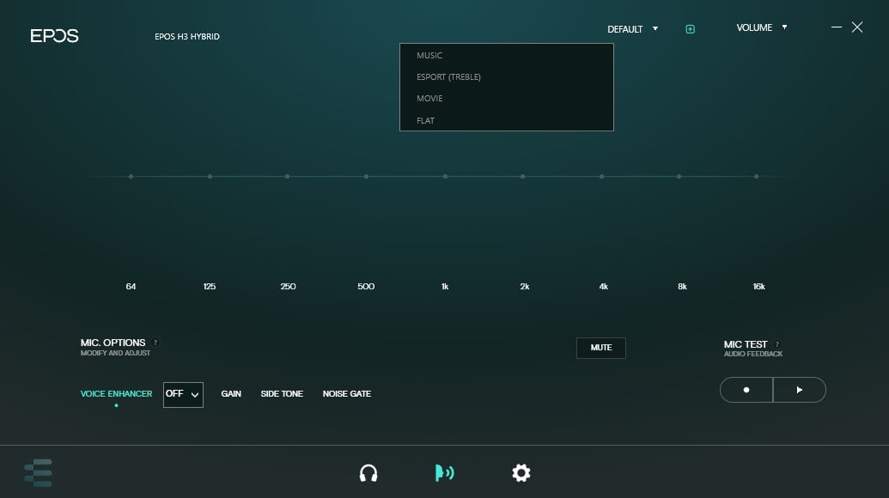Expand the VOLUME dropdown
The width and height of the screenshot is (889, 498).
pos(761,27)
